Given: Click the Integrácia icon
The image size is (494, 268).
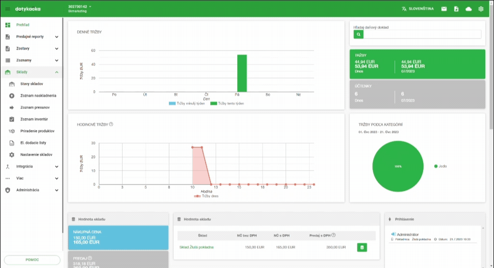Looking at the screenshot, I should pos(8,167).
